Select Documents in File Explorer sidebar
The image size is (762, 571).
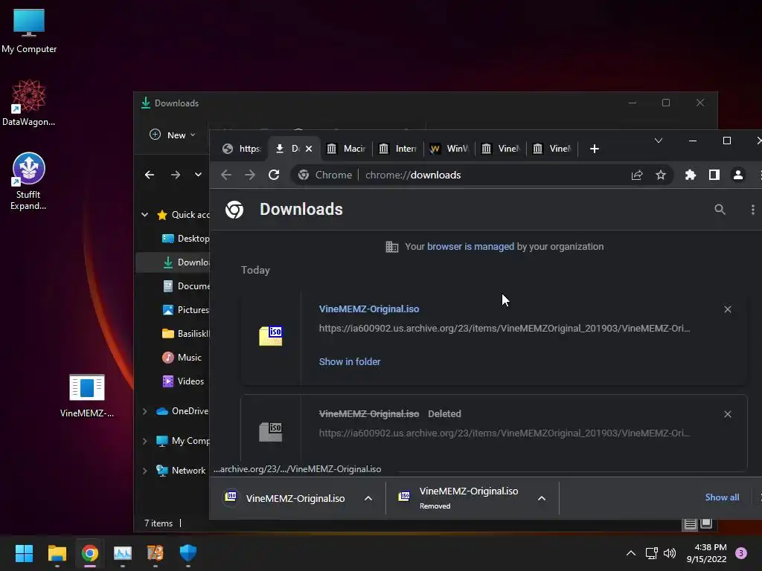[185, 286]
